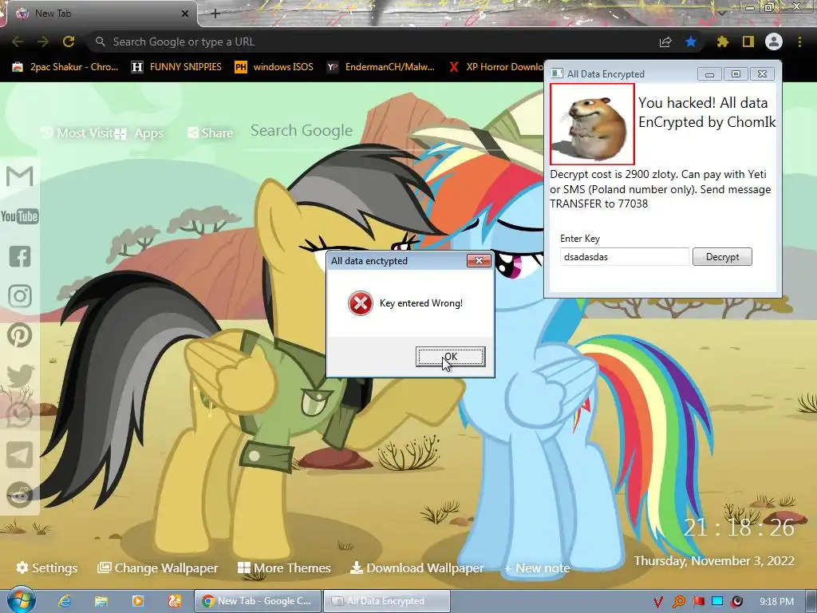This screenshot has width=817, height=613.
Task: Click the bookmark star icon
Action: (691, 42)
